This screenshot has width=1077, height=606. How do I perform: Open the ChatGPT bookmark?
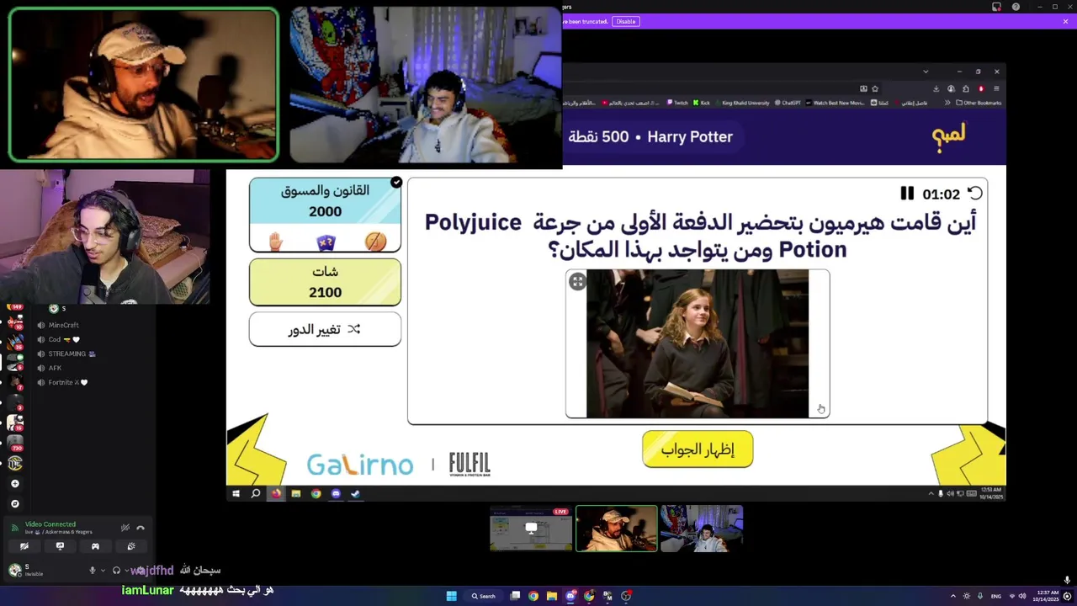click(788, 103)
